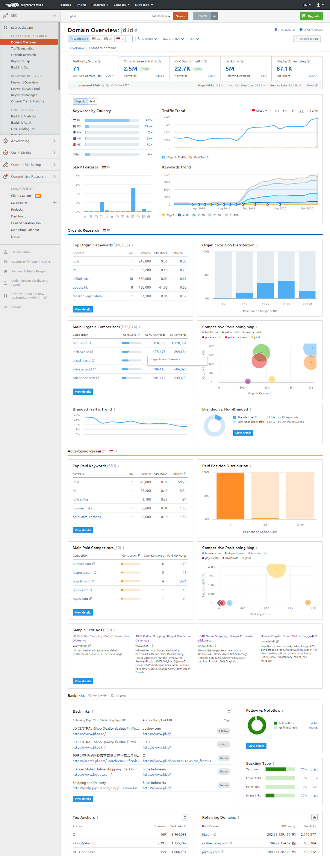
Task: Toggle the 4-10 keywords checkbox
Action: point(179,215)
